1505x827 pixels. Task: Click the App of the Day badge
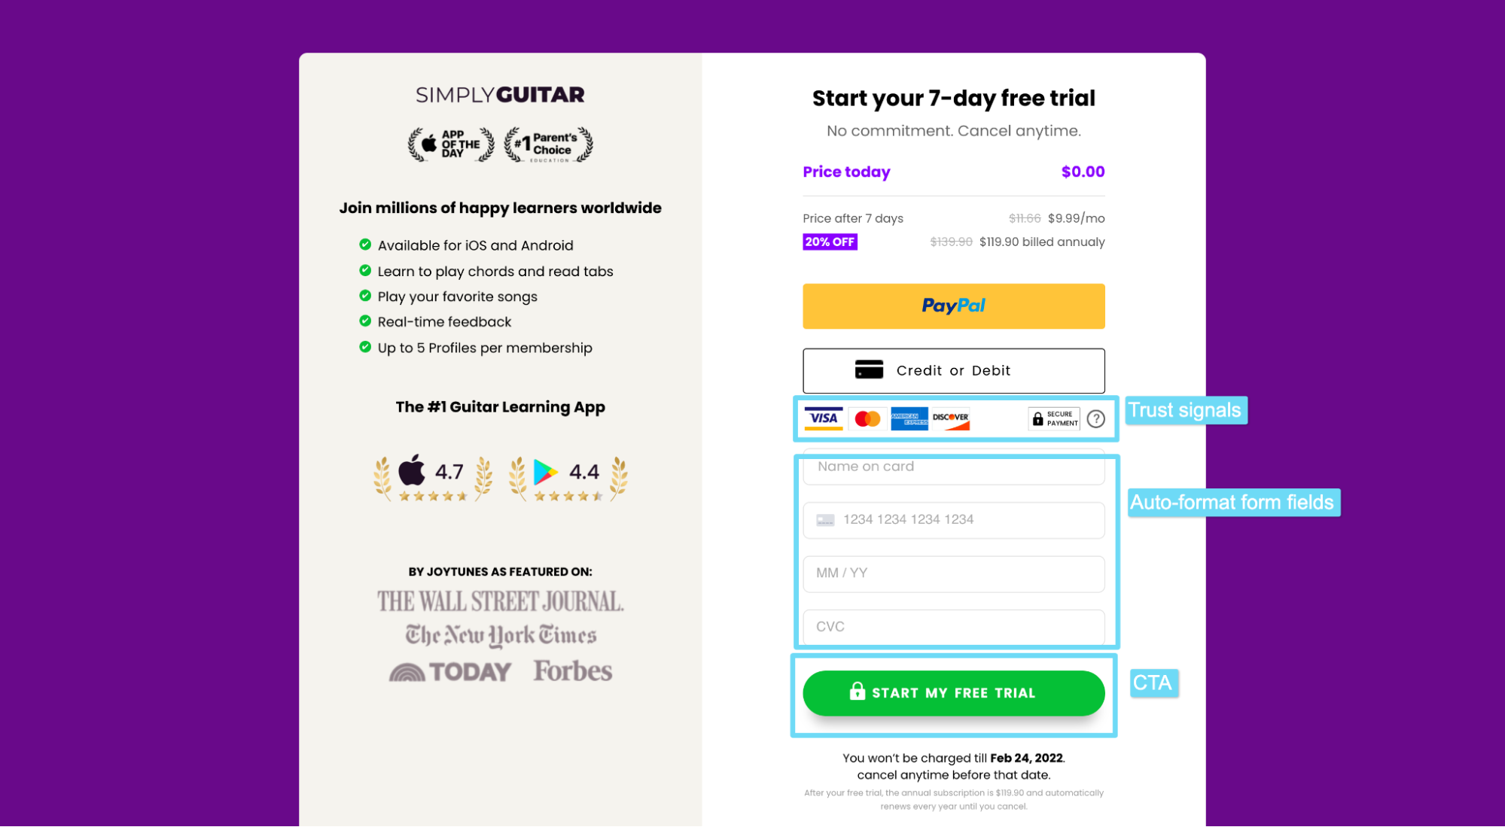point(451,144)
